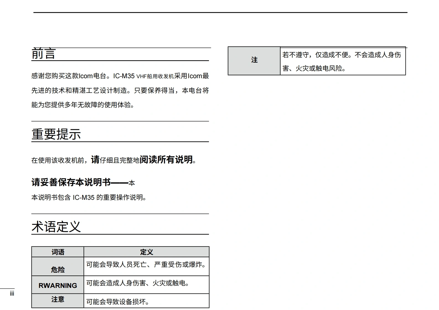This screenshot has height=310, width=439.
Task: Select the RWARNING table cell
Action: (x=58, y=285)
